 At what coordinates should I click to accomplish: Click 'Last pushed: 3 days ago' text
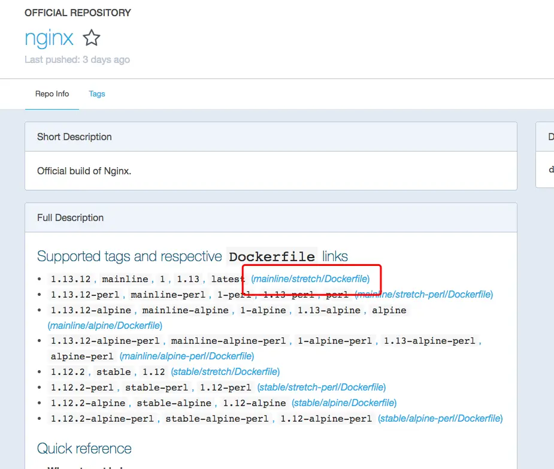(77, 59)
